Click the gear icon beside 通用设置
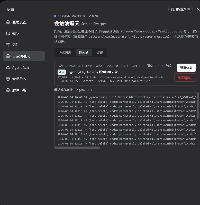This screenshot has width=200, height=205. 8,22
